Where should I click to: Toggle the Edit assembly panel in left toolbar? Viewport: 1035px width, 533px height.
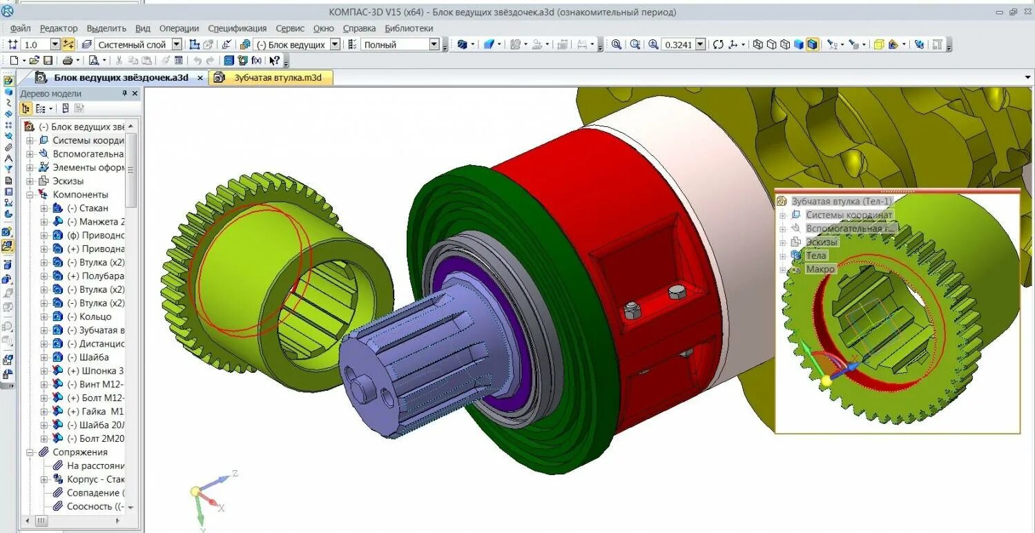coord(8,80)
